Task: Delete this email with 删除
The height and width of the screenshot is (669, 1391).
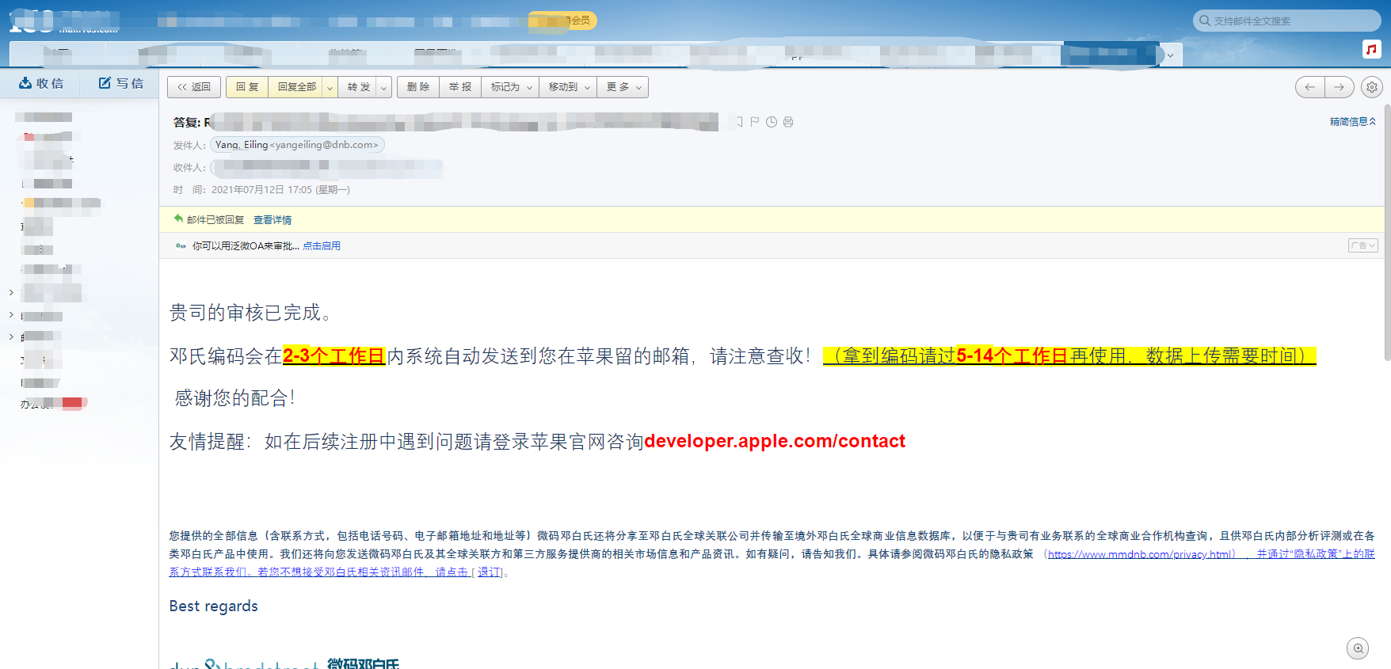Action: (x=418, y=87)
